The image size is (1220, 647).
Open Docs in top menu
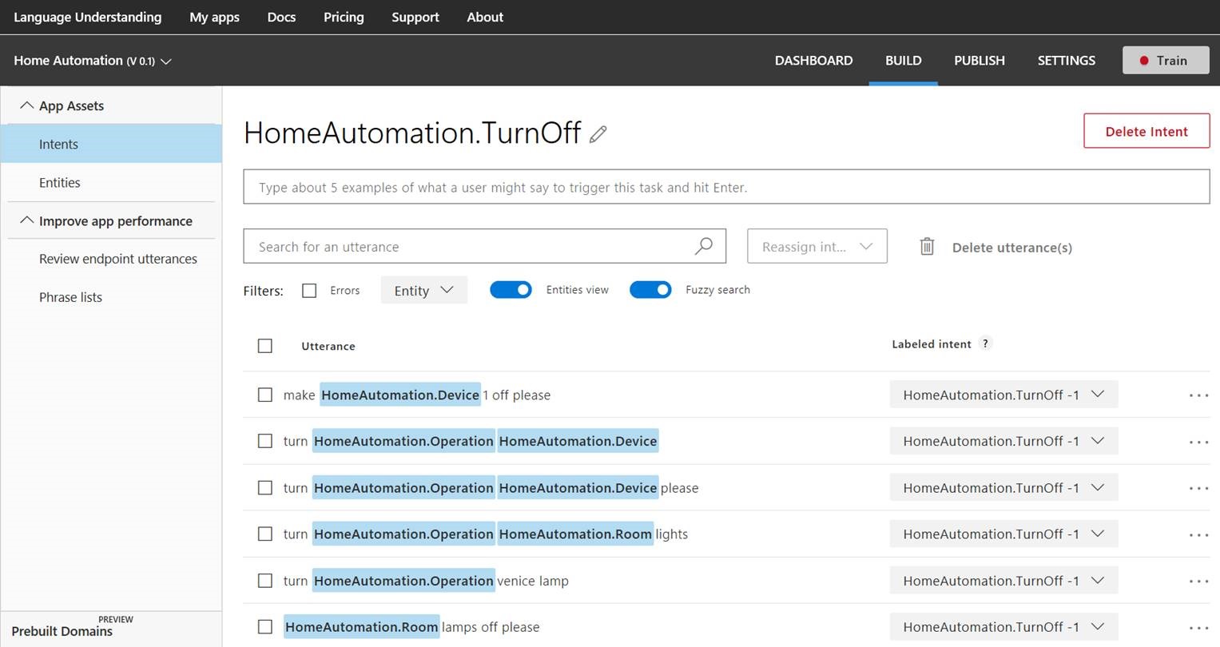pos(281,17)
